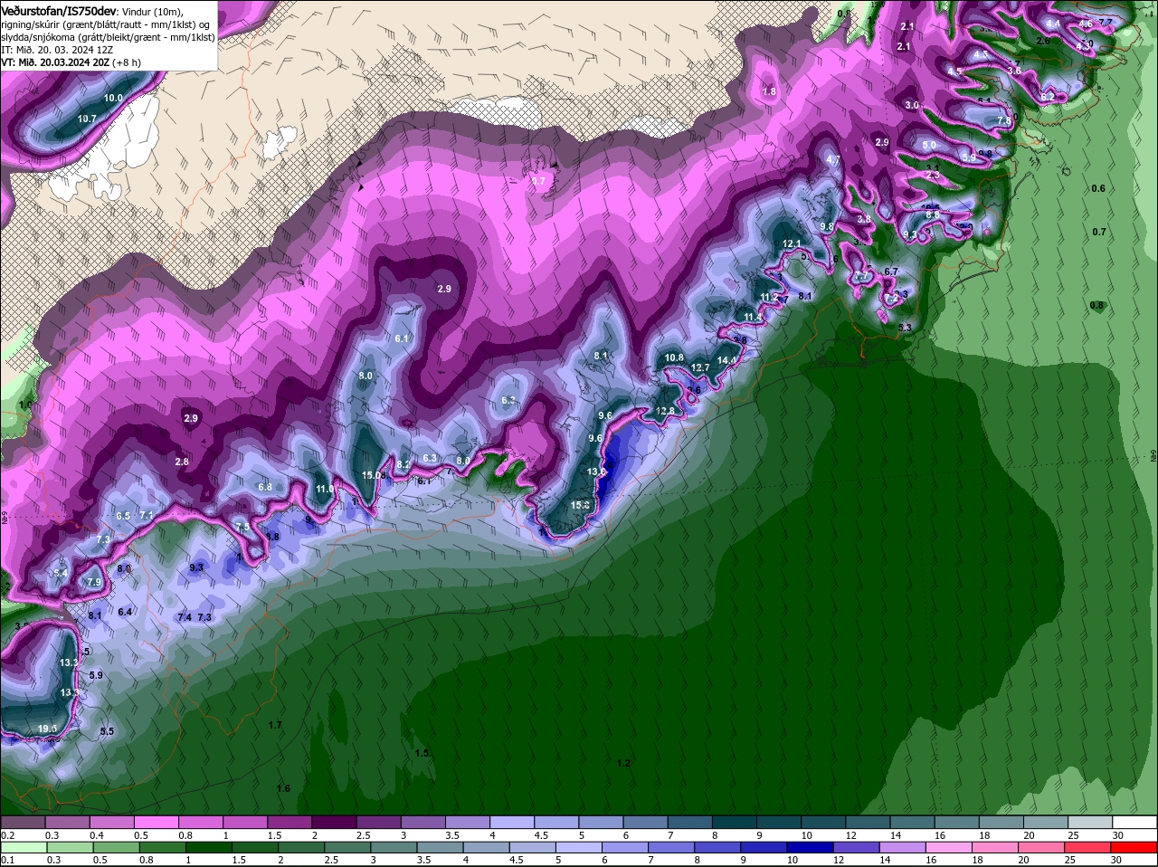Select the 5.9 precipitation value
The height and width of the screenshot is (867, 1158).
(x=97, y=675)
